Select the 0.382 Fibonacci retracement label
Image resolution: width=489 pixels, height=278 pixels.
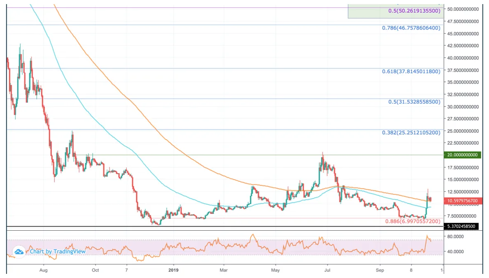[410, 132]
